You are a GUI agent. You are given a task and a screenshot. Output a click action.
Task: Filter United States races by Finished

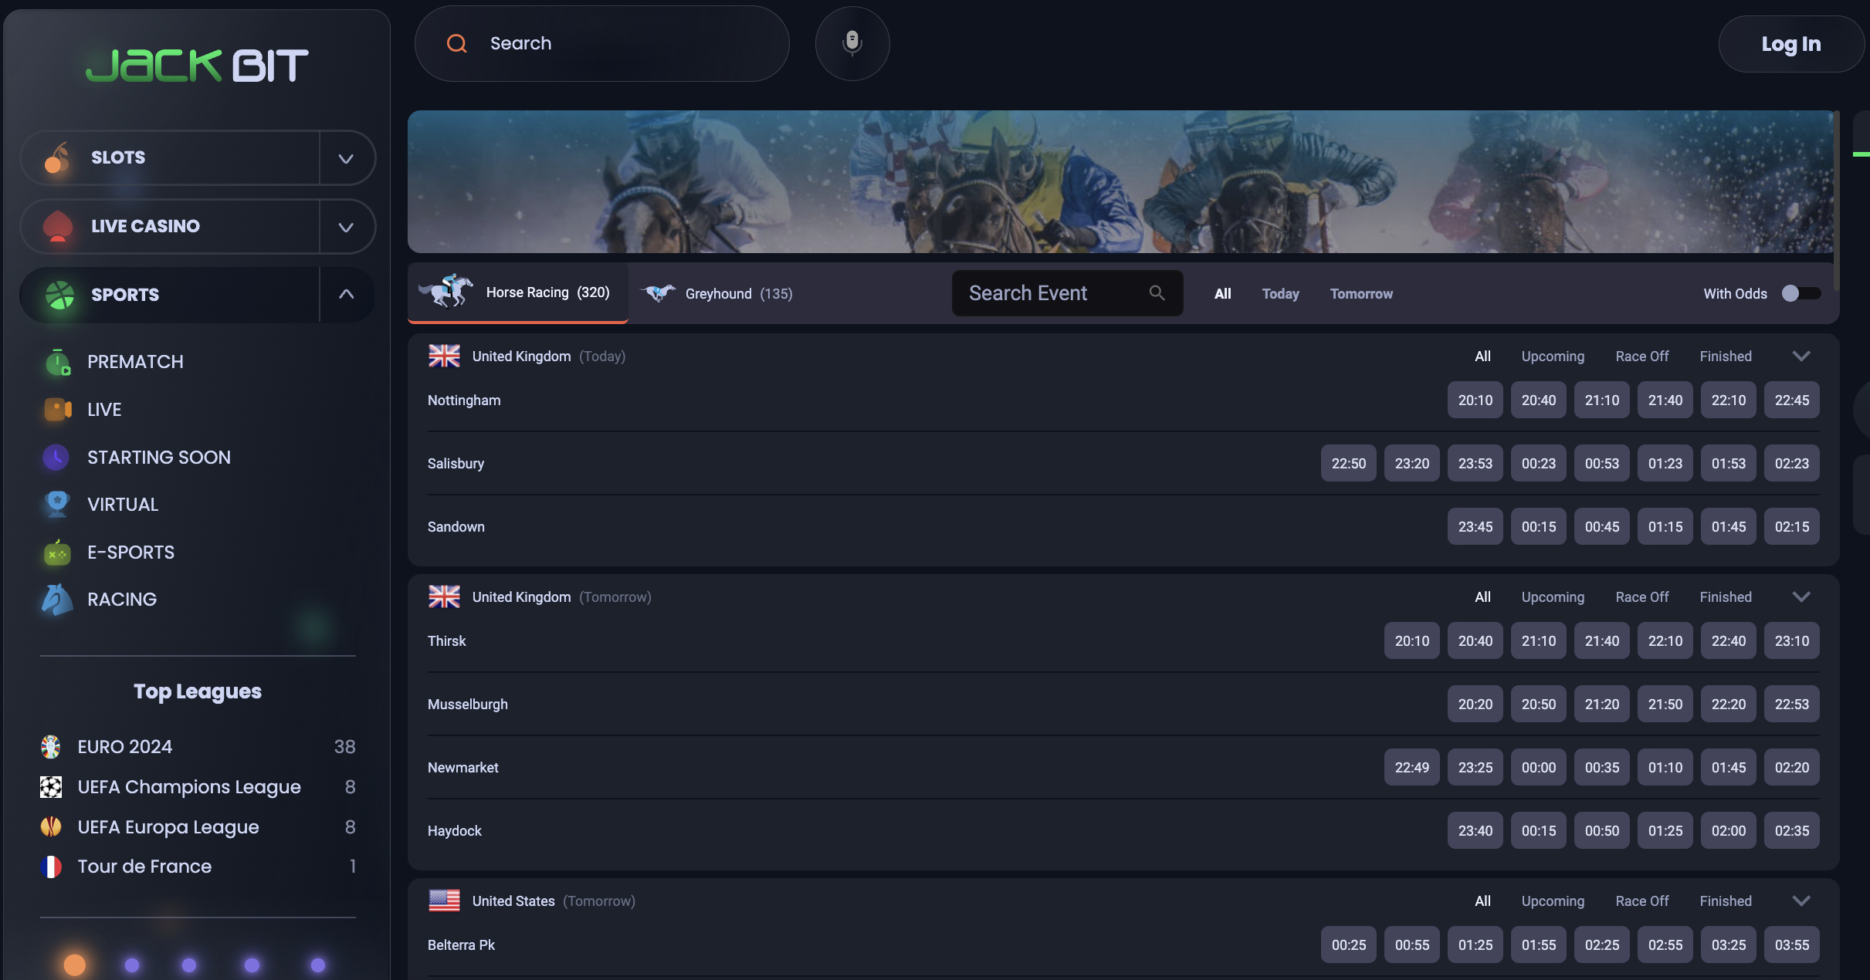pos(1725,901)
